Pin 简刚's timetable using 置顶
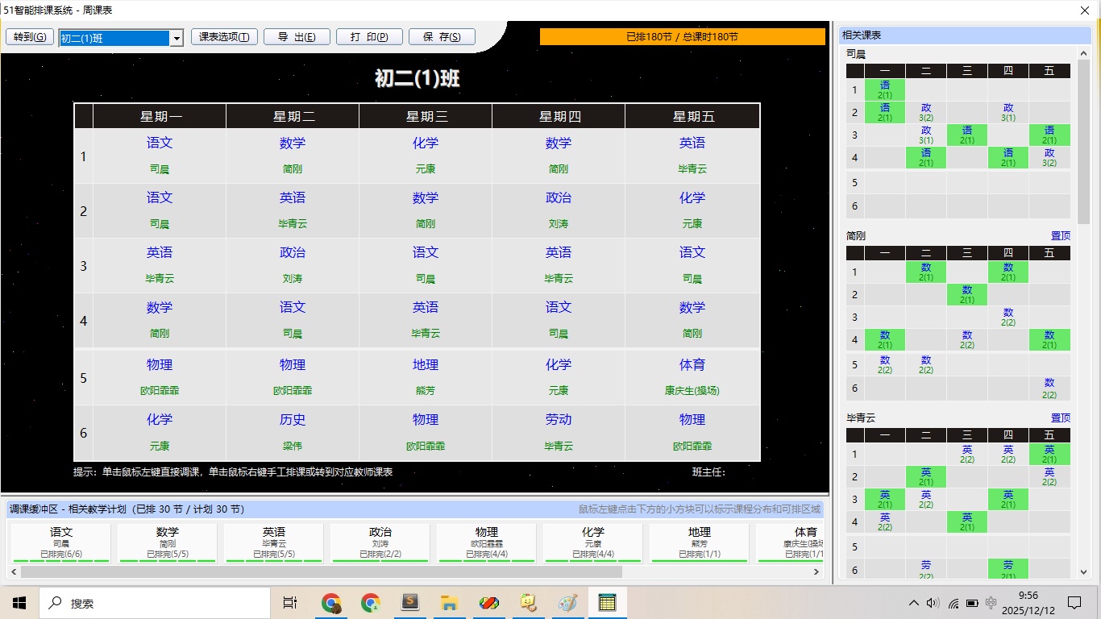The image size is (1101, 619). click(x=1060, y=236)
